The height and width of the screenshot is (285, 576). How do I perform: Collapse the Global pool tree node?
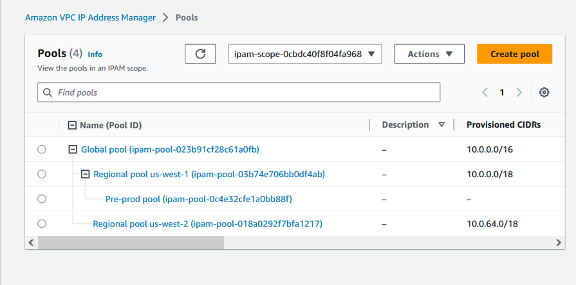[72, 150]
